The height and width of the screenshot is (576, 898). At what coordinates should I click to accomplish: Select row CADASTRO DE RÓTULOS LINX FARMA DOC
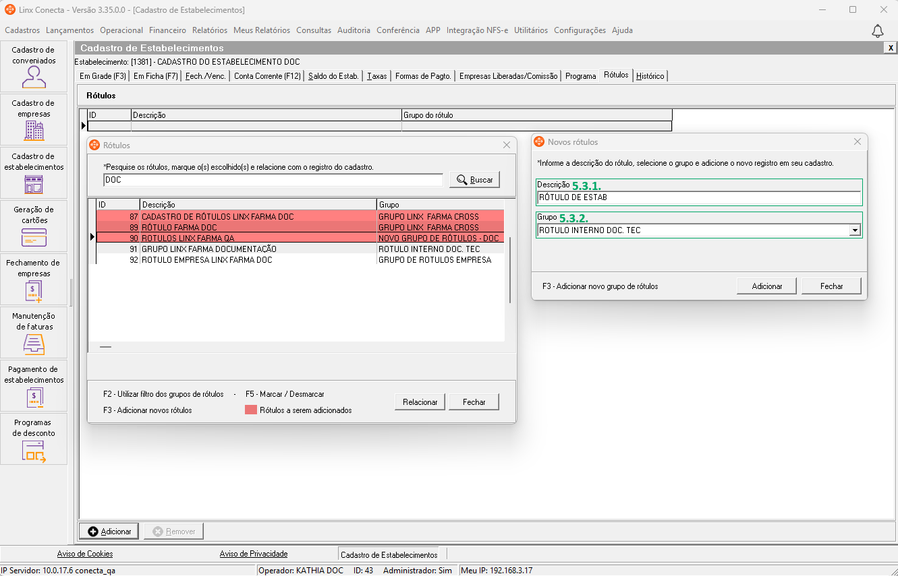click(x=300, y=217)
